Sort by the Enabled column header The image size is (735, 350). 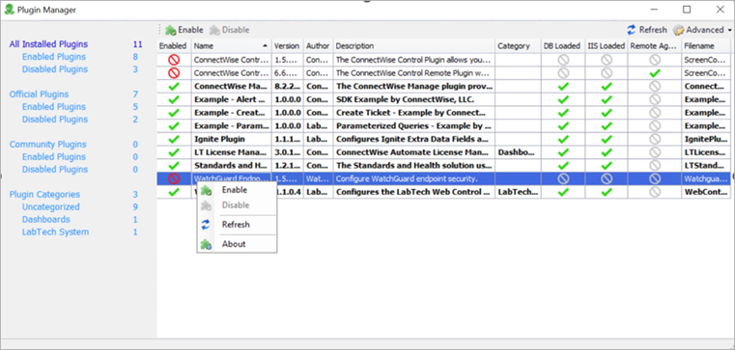pyautogui.click(x=173, y=46)
